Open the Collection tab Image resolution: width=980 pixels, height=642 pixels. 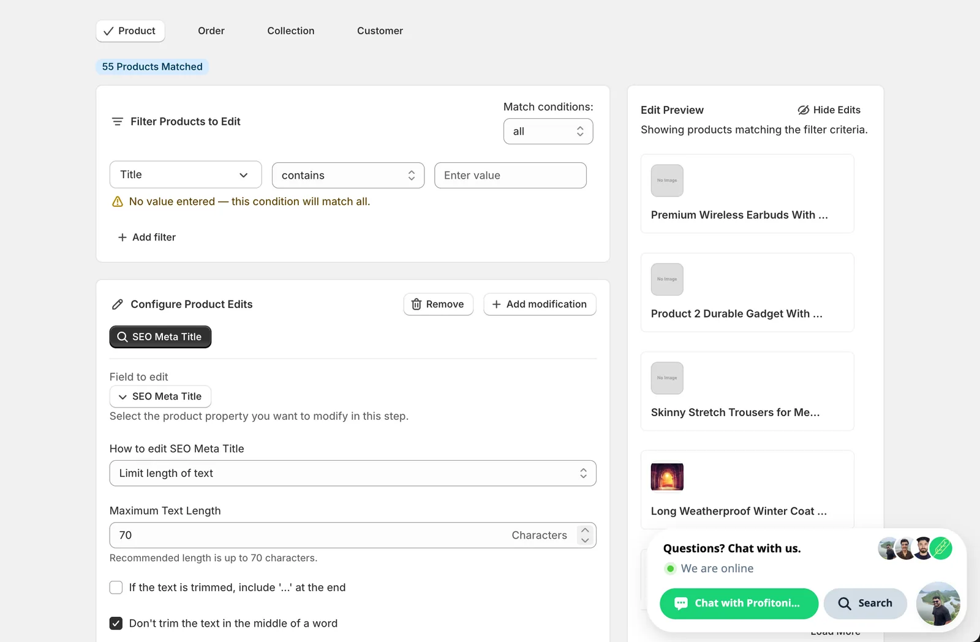[291, 31]
